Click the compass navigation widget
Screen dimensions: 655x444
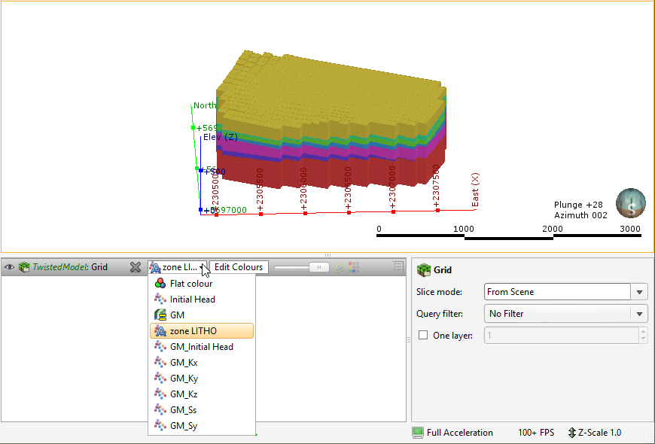pos(630,202)
